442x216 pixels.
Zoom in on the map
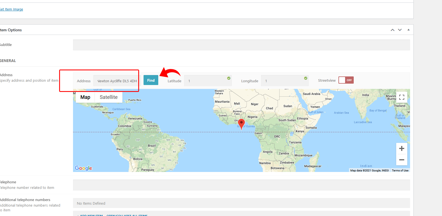(401, 148)
